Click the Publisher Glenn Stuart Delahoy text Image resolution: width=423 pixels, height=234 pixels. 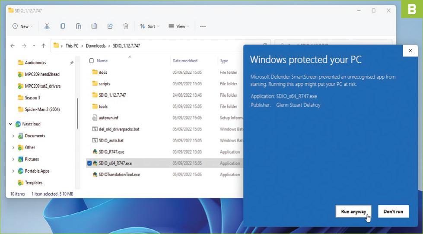point(286,105)
